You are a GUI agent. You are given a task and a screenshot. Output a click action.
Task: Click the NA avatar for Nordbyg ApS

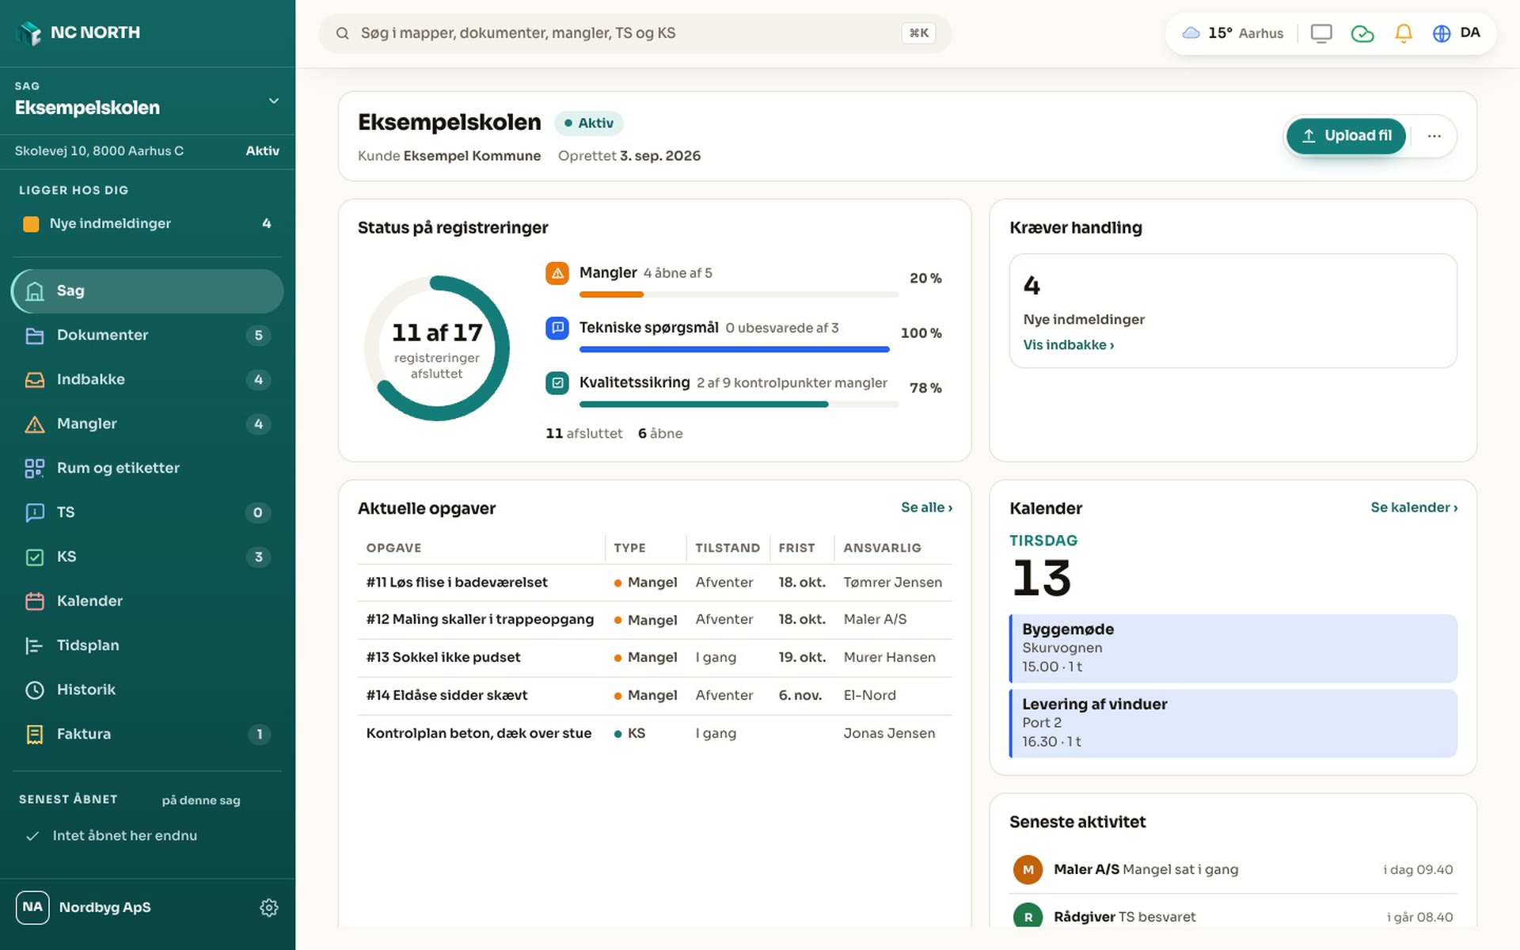click(x=32, y=907)
